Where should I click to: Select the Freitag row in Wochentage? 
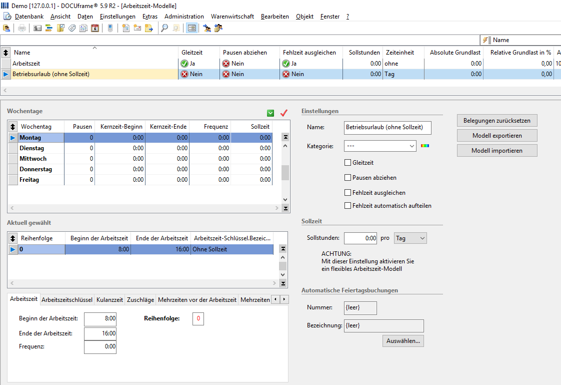(x=140, y=180)
